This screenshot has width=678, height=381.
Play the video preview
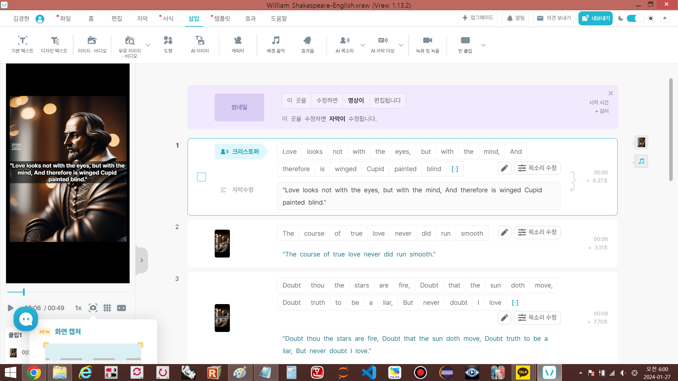pos(11,308)
